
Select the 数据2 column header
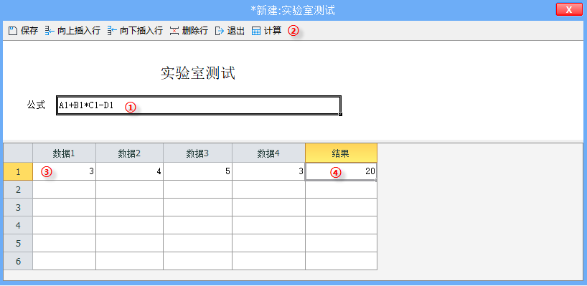point(130,153)
